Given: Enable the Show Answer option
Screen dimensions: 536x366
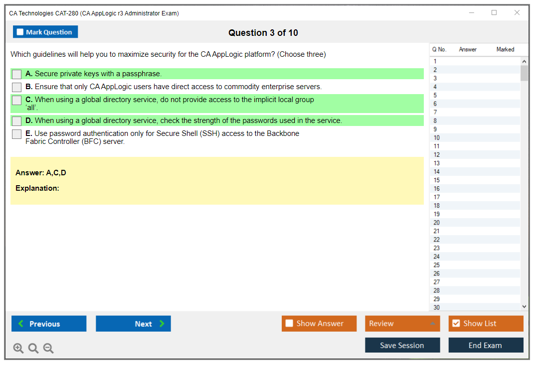Looking at the screenshot, I should (x=289, y=324).
